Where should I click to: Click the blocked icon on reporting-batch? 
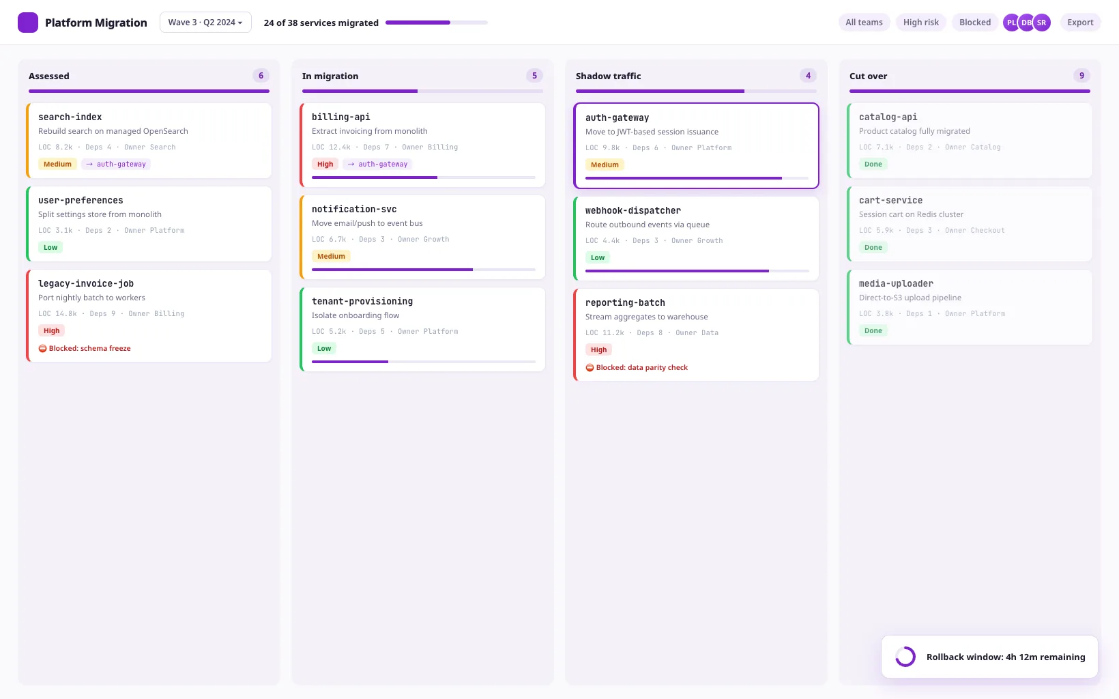click(x=590, y=367)
